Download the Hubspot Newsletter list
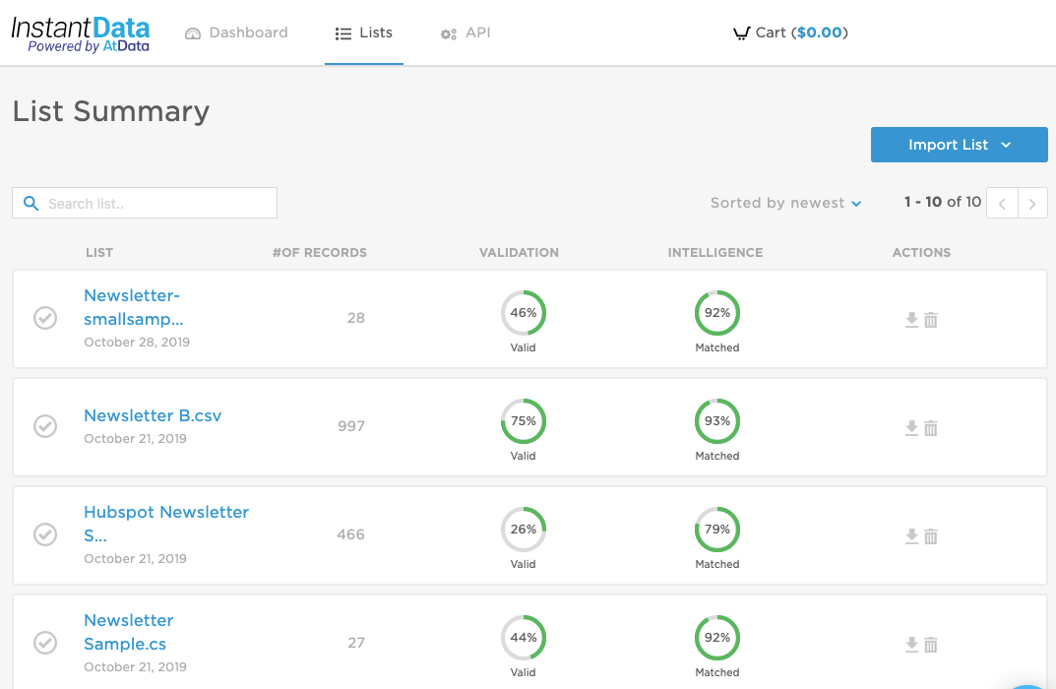The width and height of the screenshot is (1056, 689). 911,535
